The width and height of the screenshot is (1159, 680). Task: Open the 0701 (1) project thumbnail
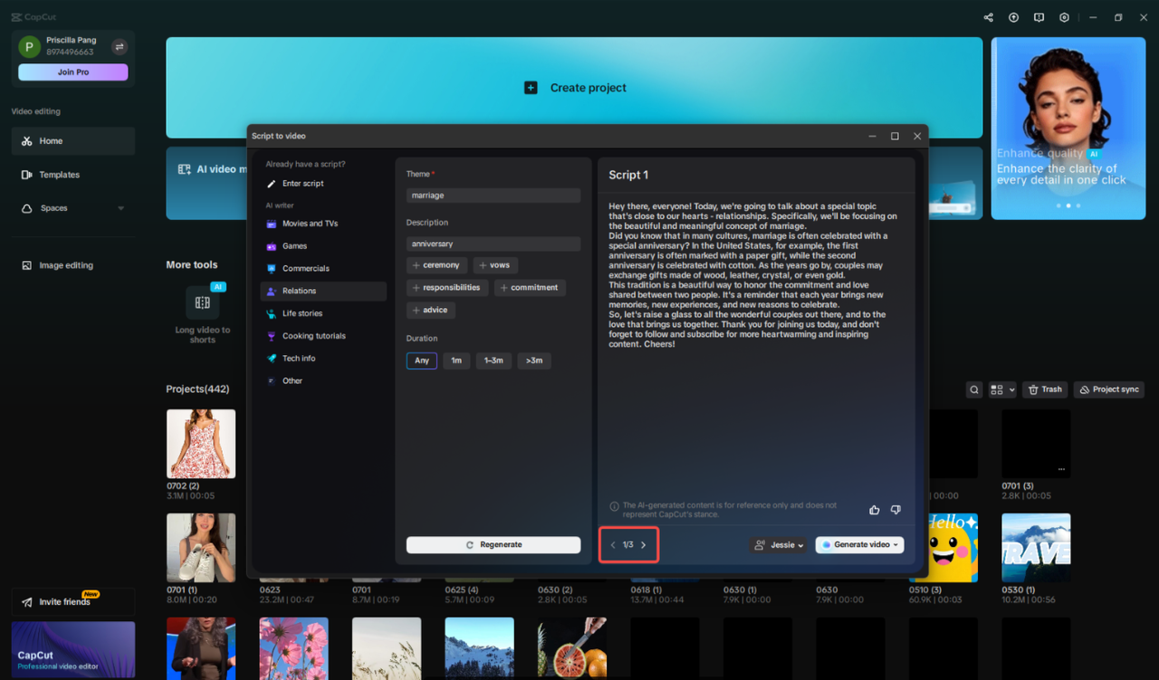[201, 548]
